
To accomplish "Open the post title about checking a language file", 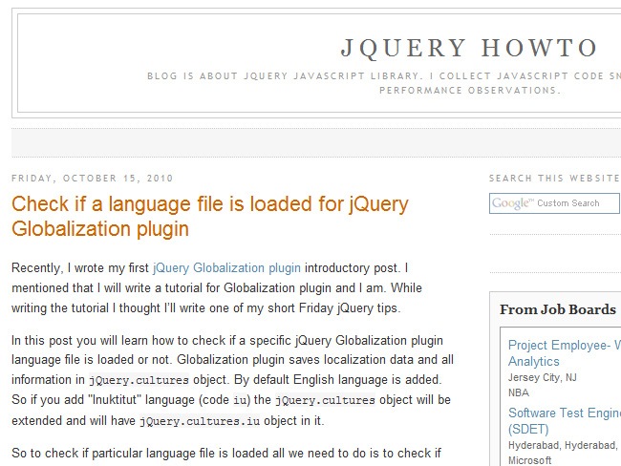I will click(210, 216).
